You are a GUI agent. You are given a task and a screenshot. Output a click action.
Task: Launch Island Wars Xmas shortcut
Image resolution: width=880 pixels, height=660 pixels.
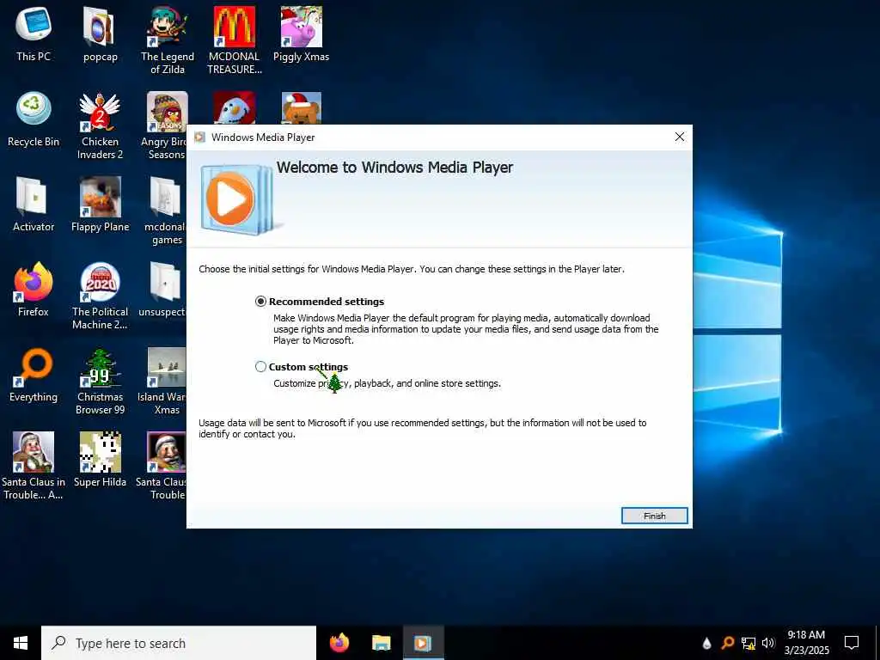[x=162, y=382]
